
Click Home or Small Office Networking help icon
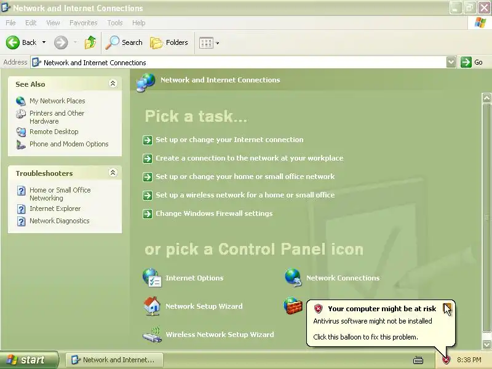tap(21, 191)
